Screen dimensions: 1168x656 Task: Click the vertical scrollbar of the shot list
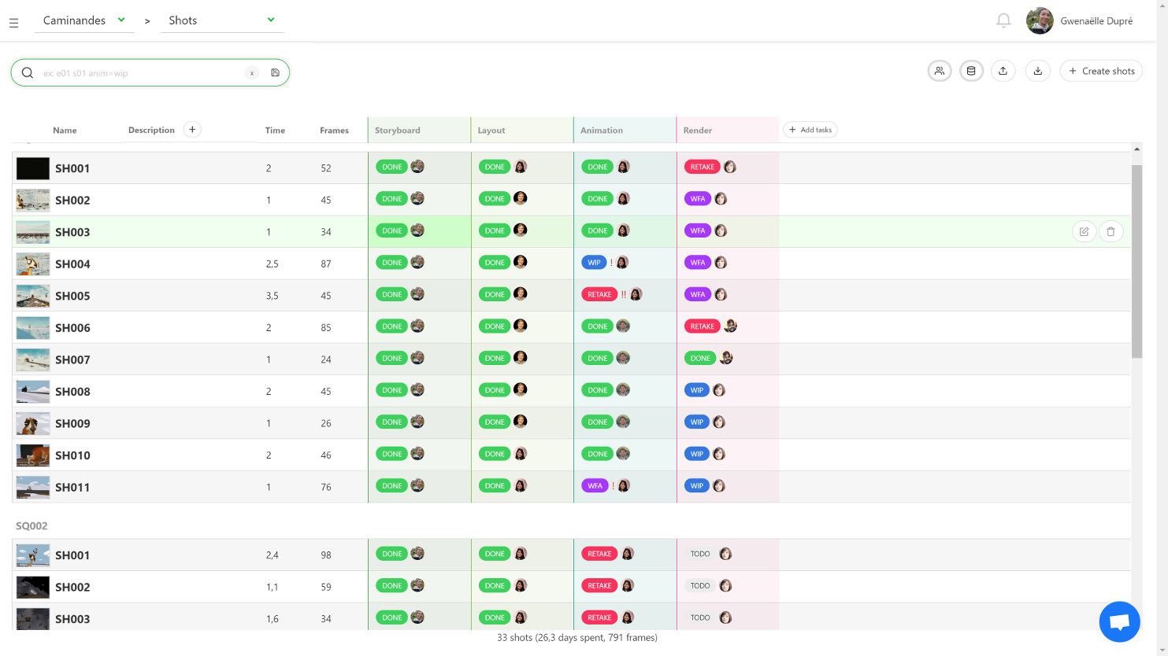1136,260
